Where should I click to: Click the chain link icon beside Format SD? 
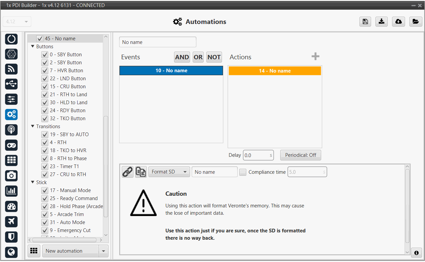(127, 172)
